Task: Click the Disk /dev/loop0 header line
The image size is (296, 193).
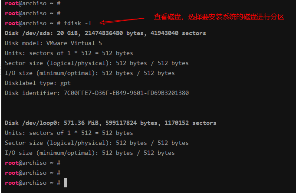Action: [110, 123]
